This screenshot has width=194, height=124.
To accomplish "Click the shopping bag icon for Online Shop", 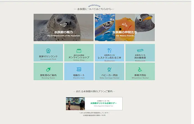I will click(x=79, y=51).
